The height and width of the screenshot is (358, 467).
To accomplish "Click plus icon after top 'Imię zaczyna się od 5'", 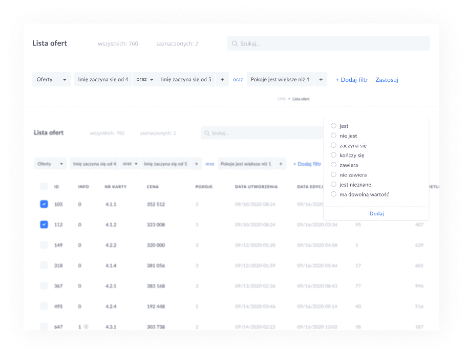I will (222, 80).
